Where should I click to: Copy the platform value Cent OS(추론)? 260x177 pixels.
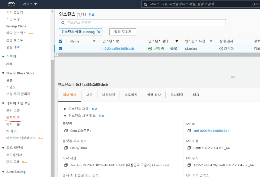click(66, 131)
